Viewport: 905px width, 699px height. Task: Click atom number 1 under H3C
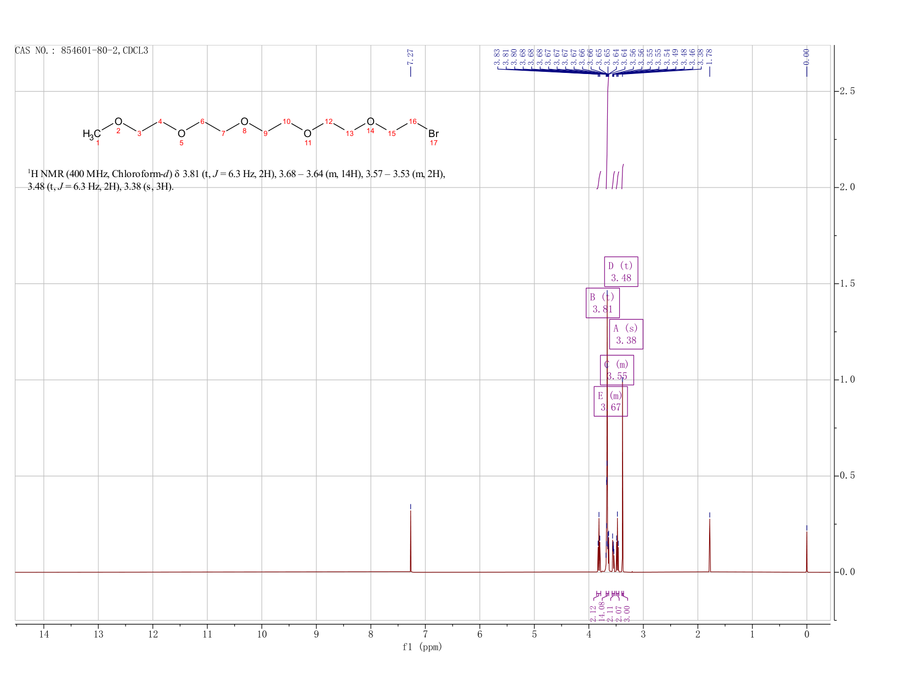(98, 143)
